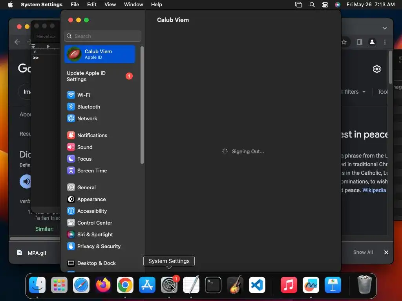Open Music app from the Dock
402x301 pixels.
point(289,285)
